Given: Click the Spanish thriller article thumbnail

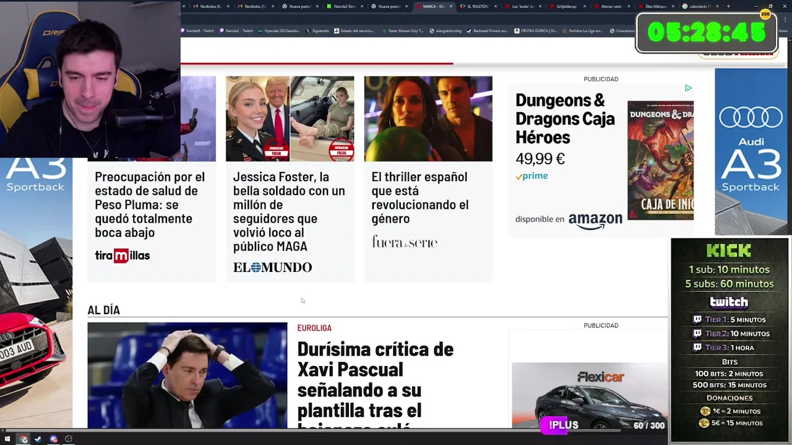Looking at the screenshot, I should pos(428,119).
